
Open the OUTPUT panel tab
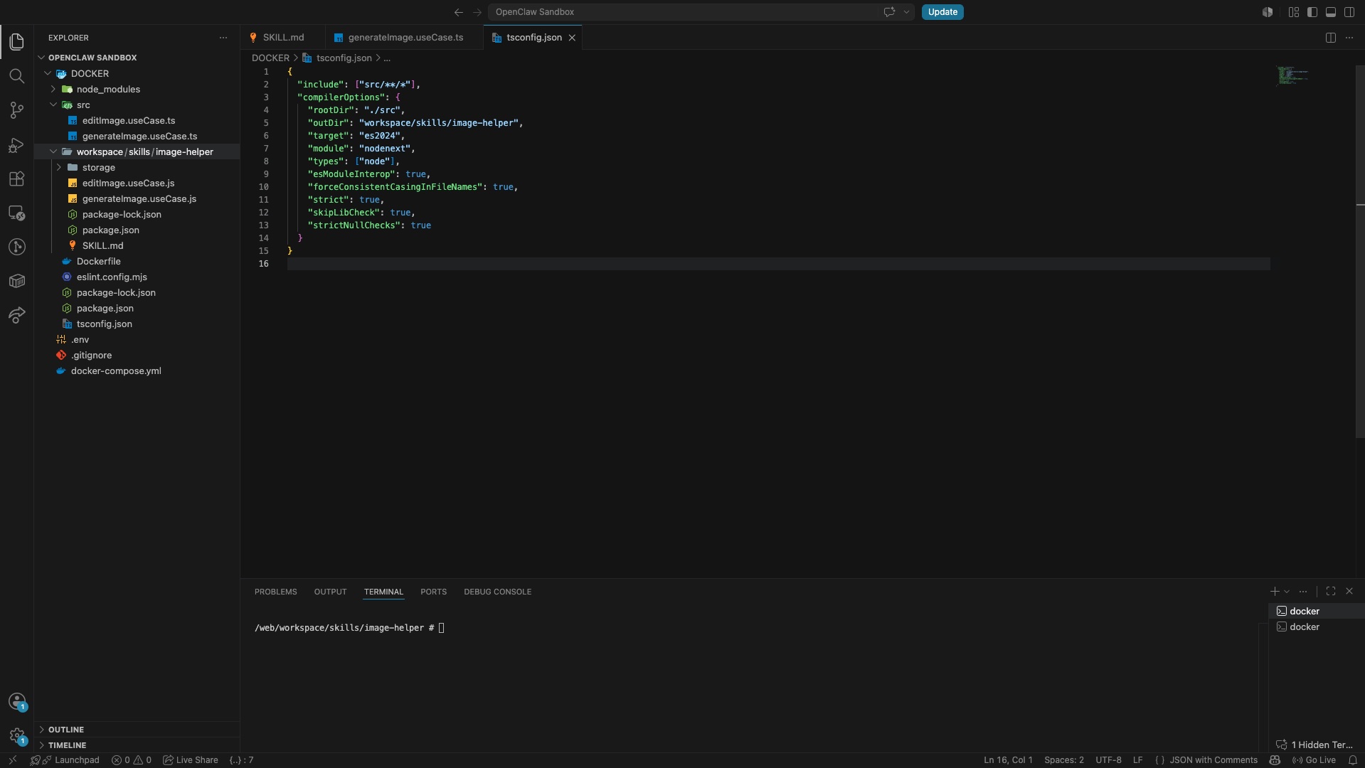[x=330, y=592]
